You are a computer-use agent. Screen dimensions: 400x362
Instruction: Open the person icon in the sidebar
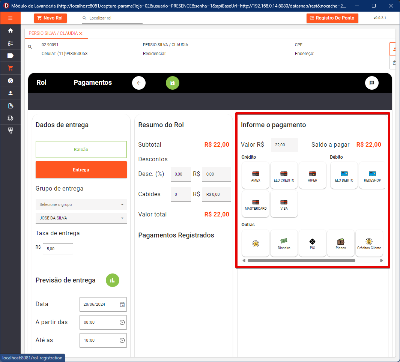click(10, 93)
